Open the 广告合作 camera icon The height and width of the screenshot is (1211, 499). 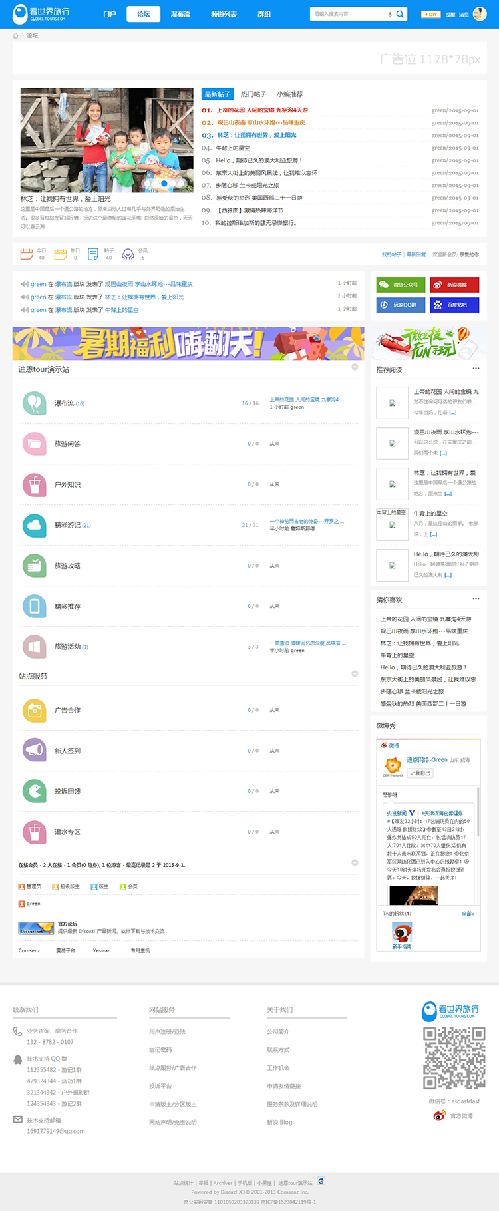coord(34,710)
